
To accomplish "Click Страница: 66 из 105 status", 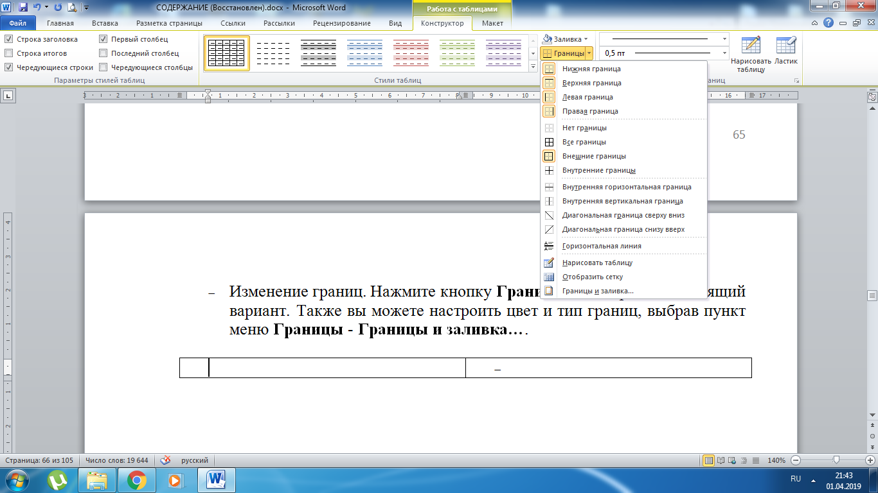I will pos(40,460).
